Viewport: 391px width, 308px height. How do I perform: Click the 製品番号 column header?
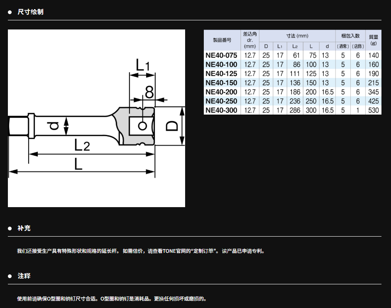click(x=222, y=40)
